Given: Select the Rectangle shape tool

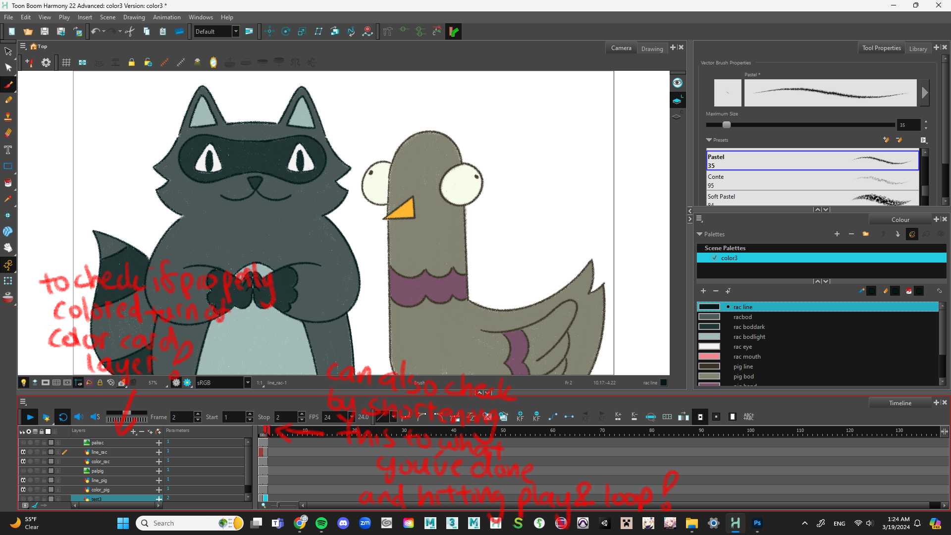Looking at the screenshot, I should (x=8, y=166).
